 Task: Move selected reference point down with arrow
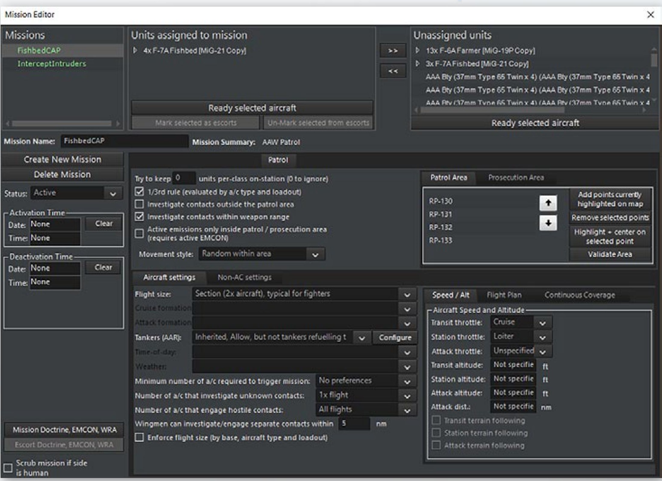point(548,223)
